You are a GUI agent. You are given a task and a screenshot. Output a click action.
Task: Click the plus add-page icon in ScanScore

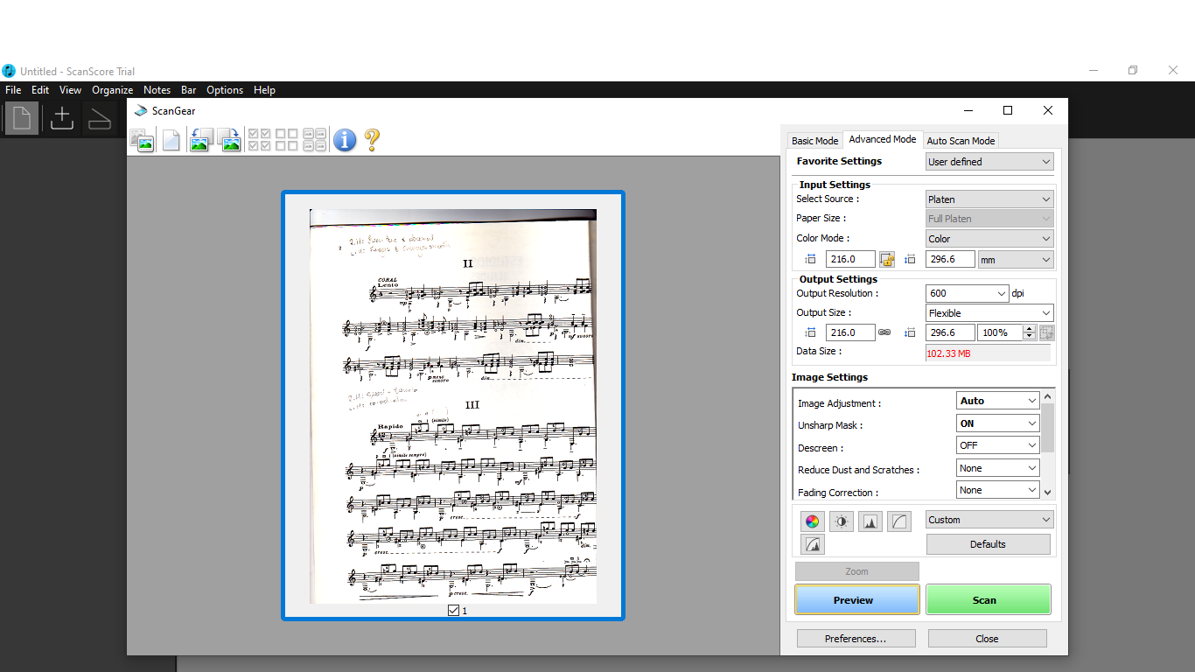coord(61,118)
